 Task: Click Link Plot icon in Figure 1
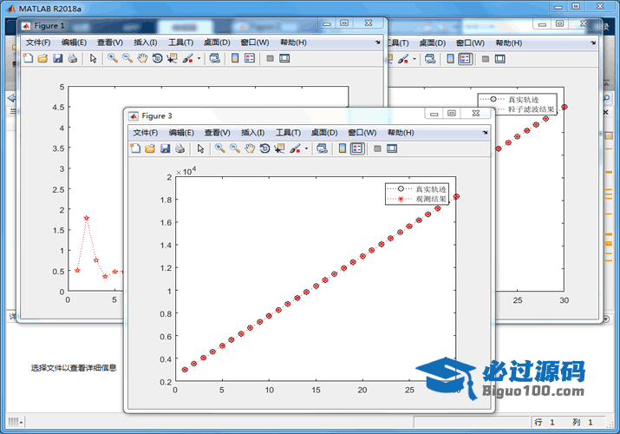coord(215,58)
